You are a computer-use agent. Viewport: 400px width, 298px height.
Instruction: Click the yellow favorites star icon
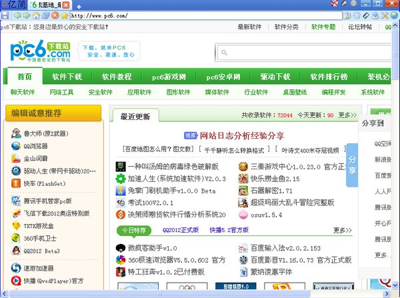(65, 15)
